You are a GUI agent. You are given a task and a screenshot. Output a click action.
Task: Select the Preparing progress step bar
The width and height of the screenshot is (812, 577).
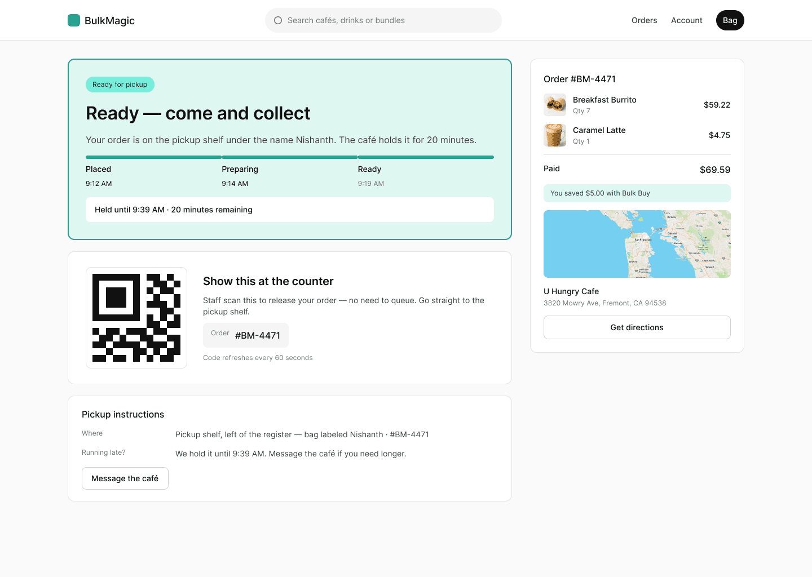coord(290,157)
